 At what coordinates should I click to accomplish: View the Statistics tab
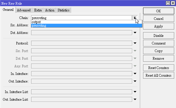point(63,10)
